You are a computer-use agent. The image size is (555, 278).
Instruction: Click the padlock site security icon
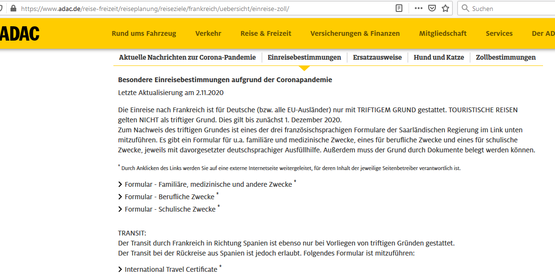[x=13, y=9]
